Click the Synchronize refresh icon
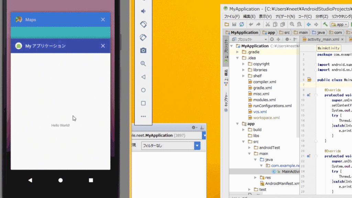 (242, 24)
